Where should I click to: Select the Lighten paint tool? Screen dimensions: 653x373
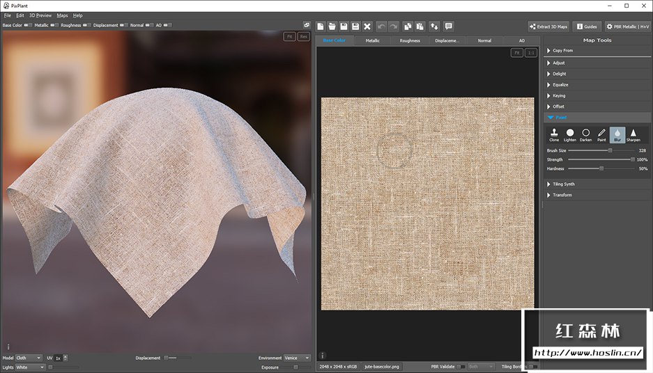[x=570, y=134]
